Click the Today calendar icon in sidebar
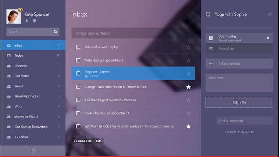 pos(9,56)
